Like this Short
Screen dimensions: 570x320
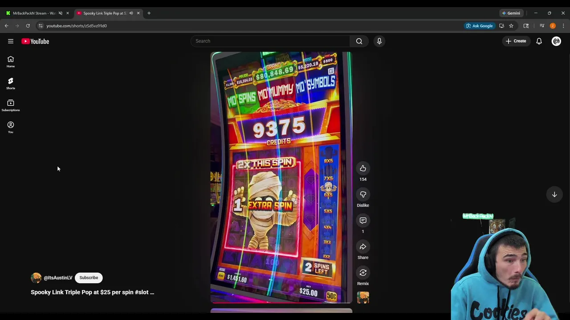click(x=363, y=168)
